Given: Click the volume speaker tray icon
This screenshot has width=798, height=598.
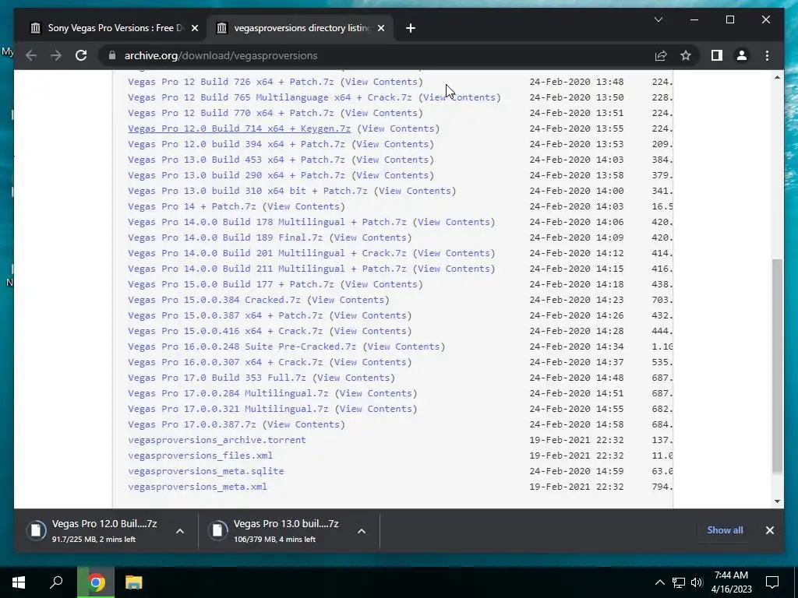Looking at the screenshot, I should (697, 582).
